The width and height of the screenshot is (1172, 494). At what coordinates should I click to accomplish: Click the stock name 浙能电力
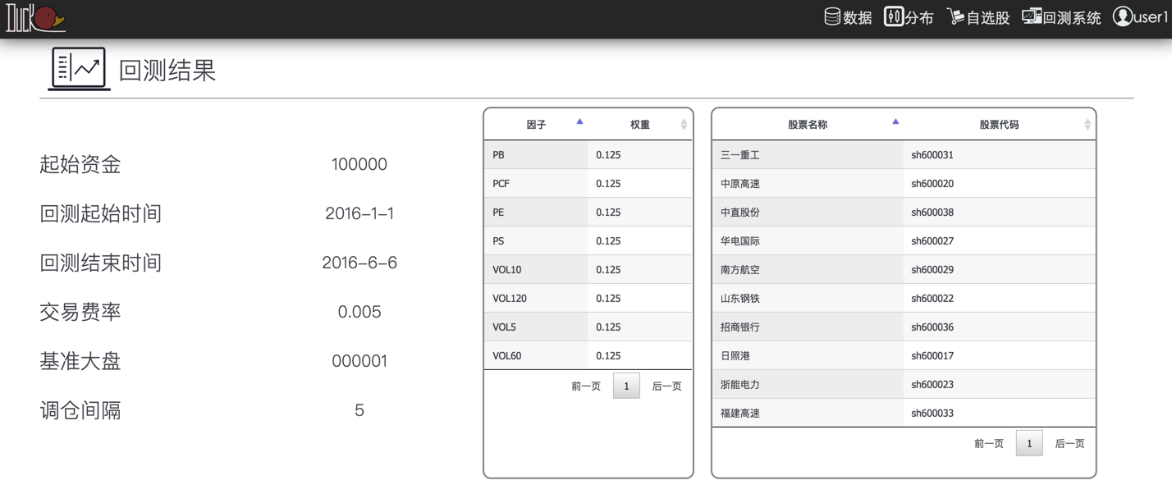740,384
